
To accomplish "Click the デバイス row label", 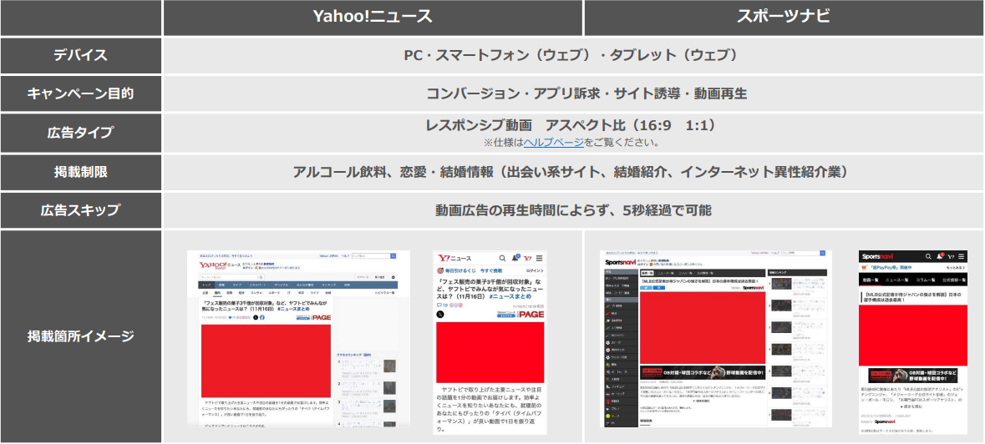I will [80, 55].
